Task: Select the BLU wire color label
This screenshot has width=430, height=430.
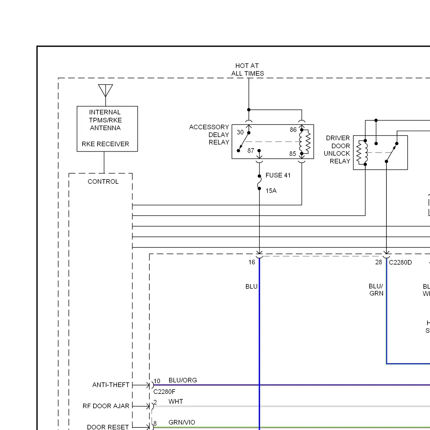Action: pos(251,286)
